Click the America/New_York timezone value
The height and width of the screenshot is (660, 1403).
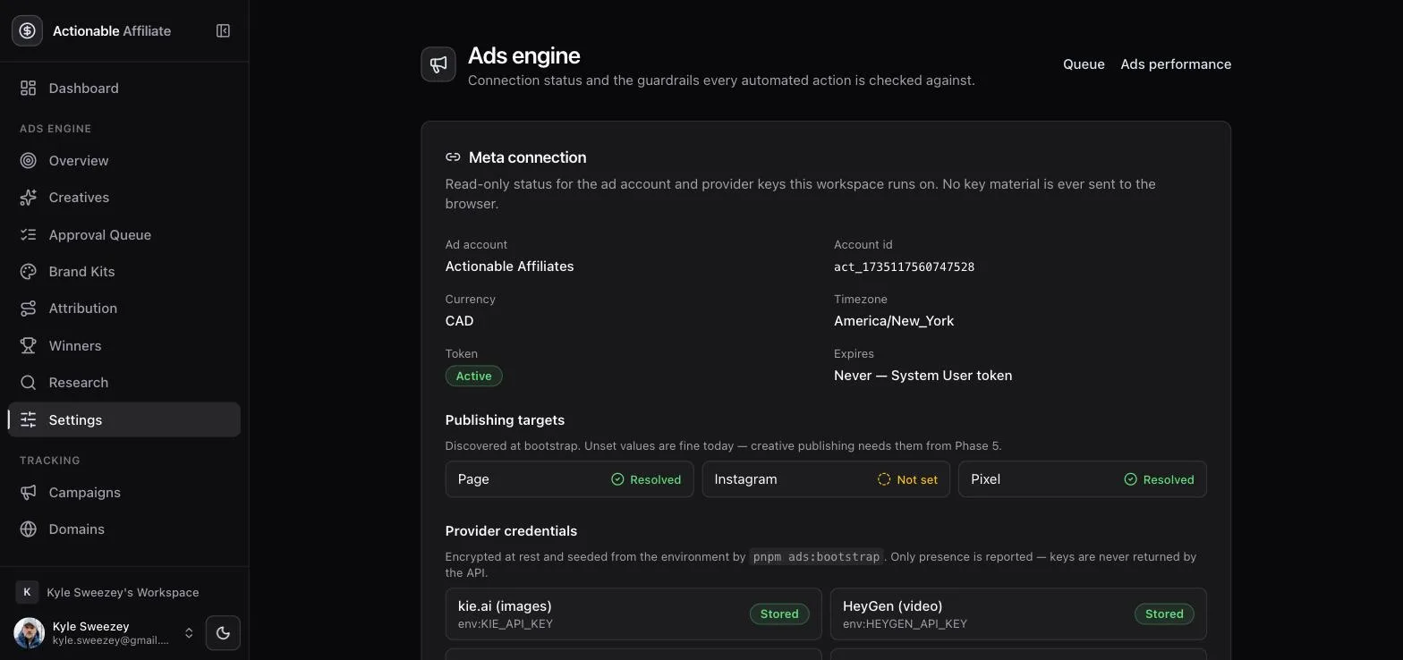coord(894,321)
